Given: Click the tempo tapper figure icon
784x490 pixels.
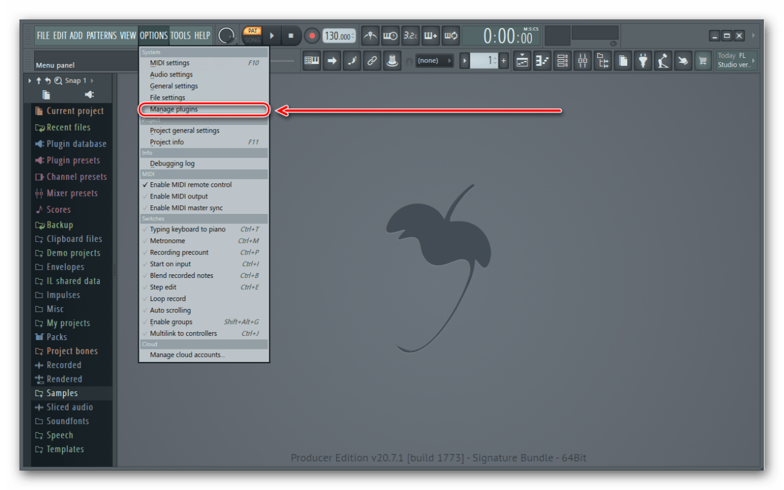Looking at the screenshot, I should [x=663, y=60].
